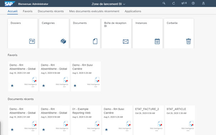216x135 pixels.
Task: Click Web Intelligence icon on Favoris RH Suivi Carrière
Action: 97,79
